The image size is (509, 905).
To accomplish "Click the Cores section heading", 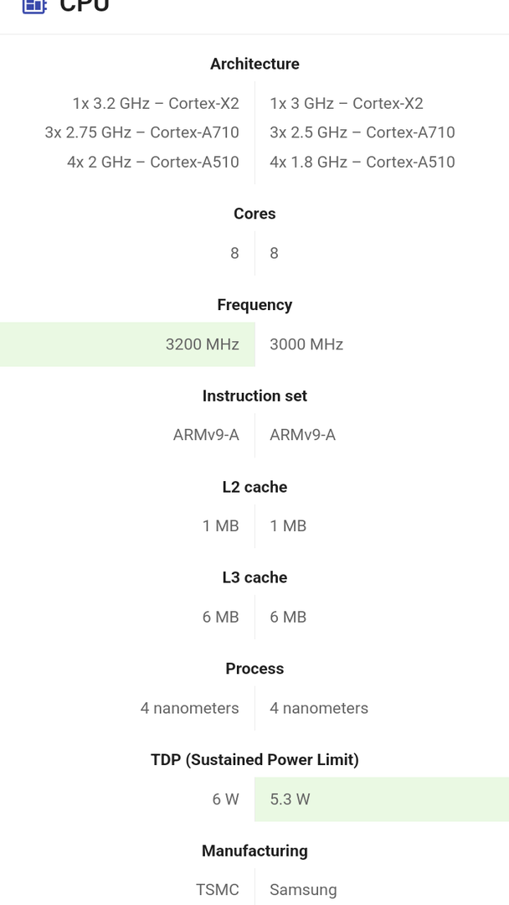I will click(x=254, y=214).
